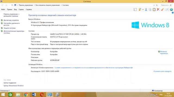Click shield icon next to Диспетчер устройств
This screenshot has height=97, width=174.
click(x=2, y=20)
